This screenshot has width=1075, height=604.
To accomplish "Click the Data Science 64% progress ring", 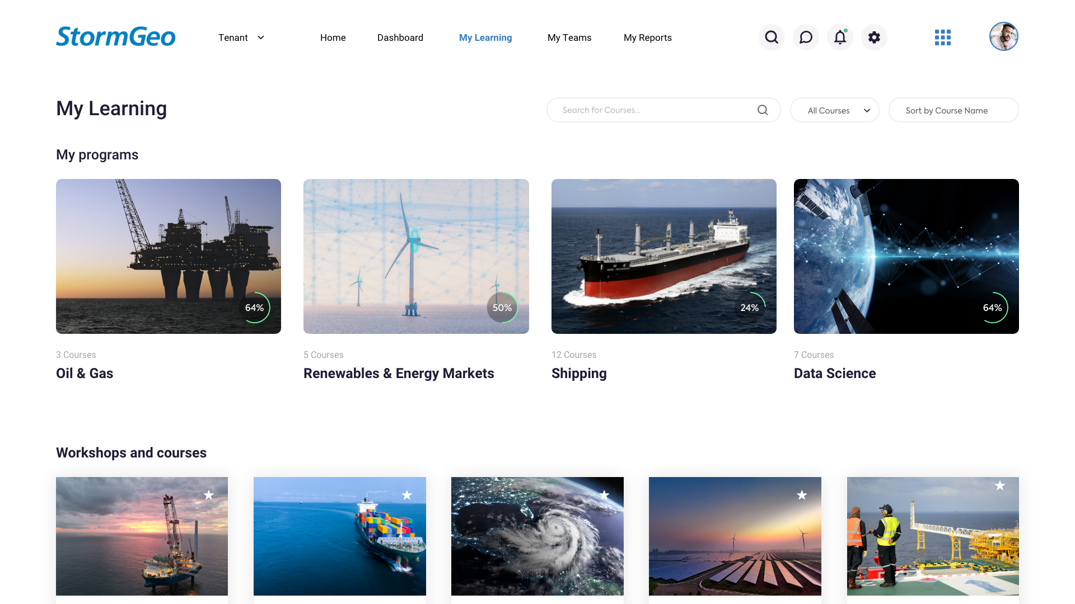I will click(992, 308).
